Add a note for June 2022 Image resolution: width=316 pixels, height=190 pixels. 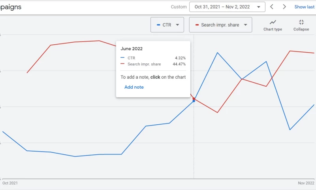click(134, 87)
